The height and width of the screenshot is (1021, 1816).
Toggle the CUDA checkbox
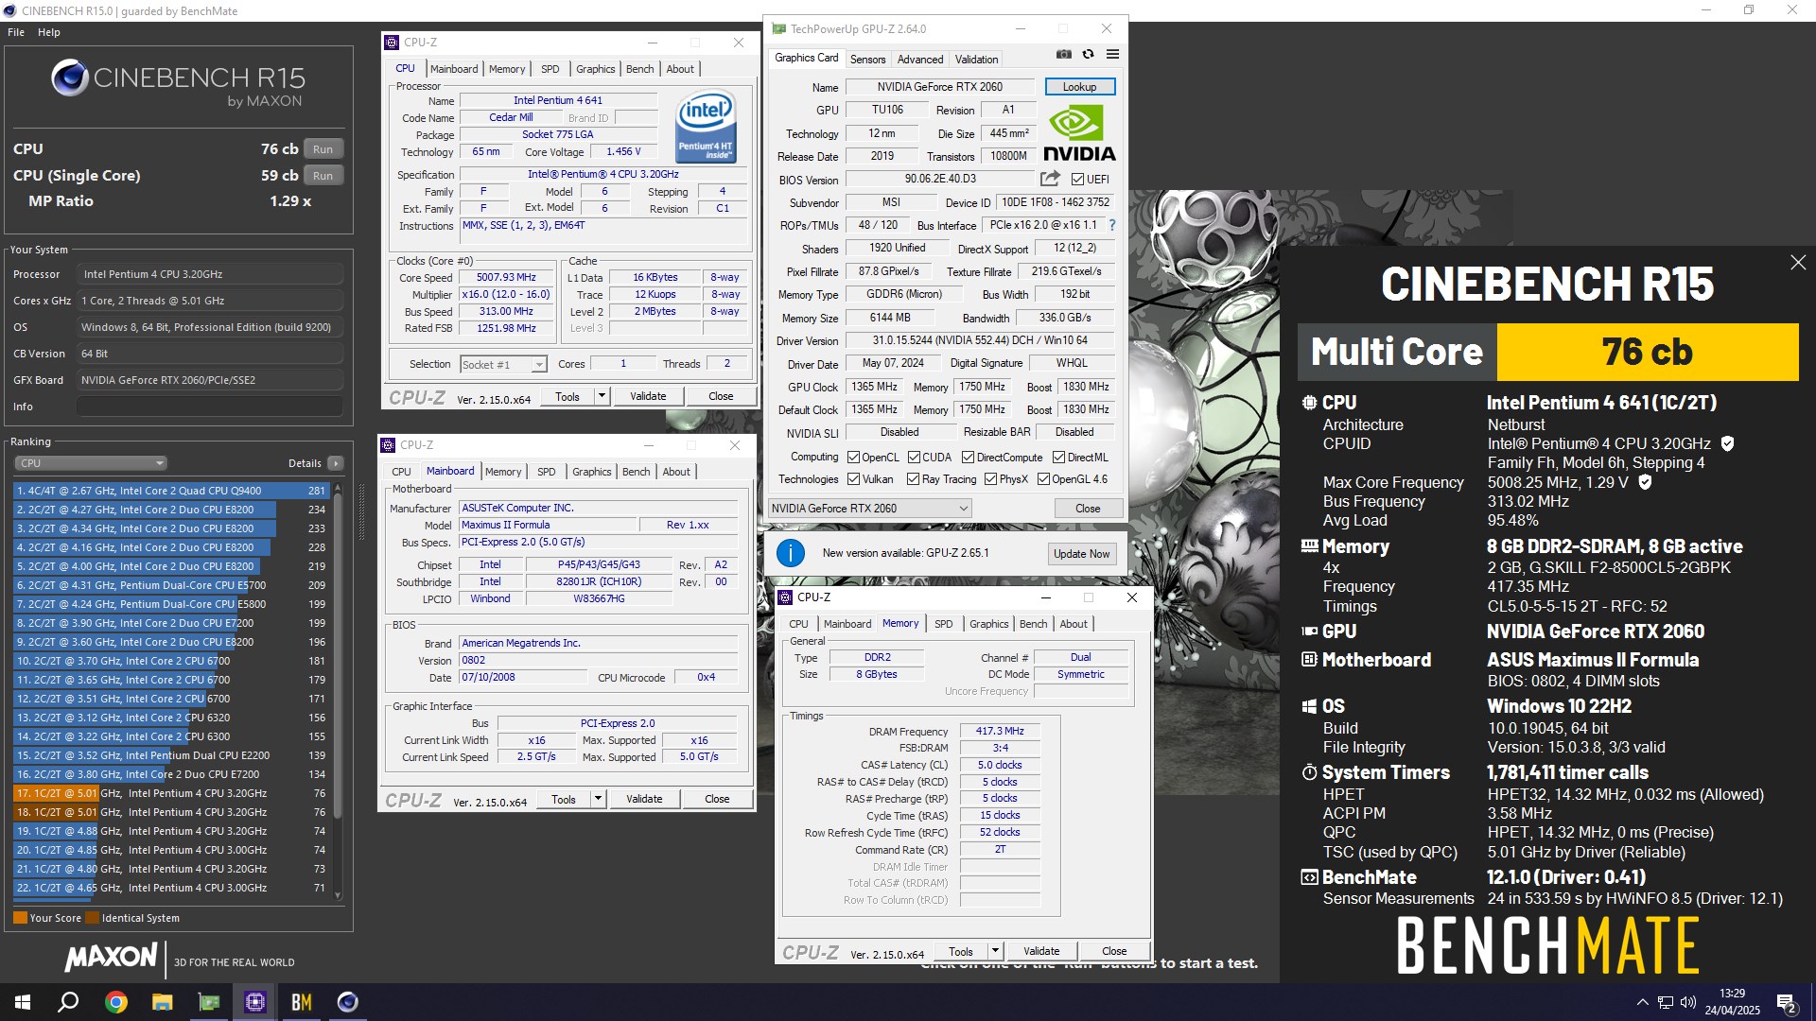[x=914, y=458]
